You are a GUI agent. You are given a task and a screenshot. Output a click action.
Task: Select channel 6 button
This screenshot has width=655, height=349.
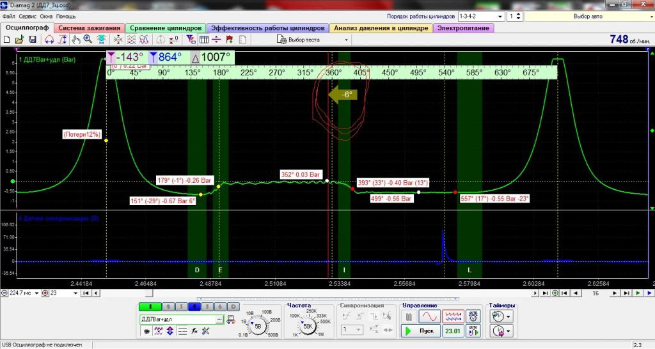point(220,306)
